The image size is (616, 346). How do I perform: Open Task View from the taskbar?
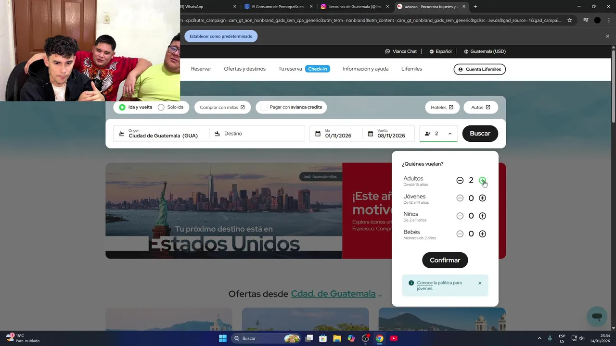pos(309,338)
